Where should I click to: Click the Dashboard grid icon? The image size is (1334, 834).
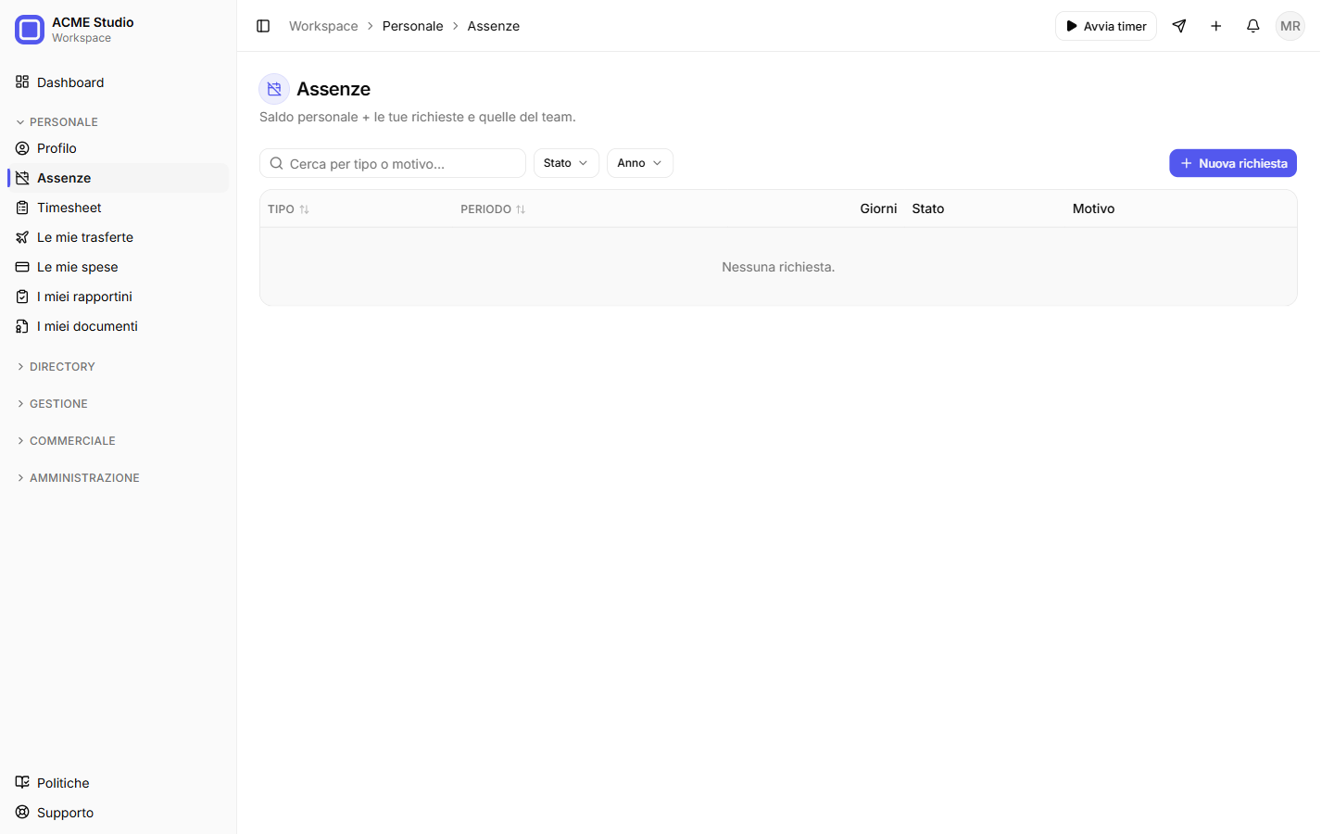[22, 82]
